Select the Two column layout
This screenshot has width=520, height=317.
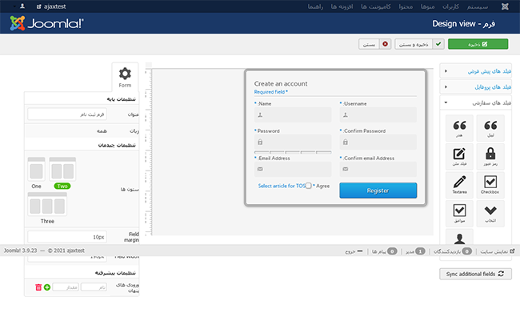(62, 173)
